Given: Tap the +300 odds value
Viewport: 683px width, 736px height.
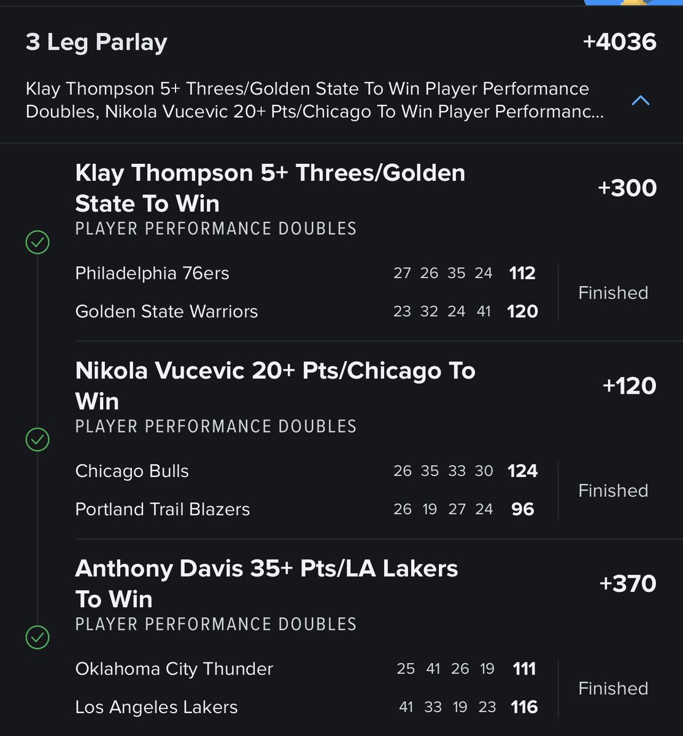Looking at the screenshot, I should click(x=627, y=188).
